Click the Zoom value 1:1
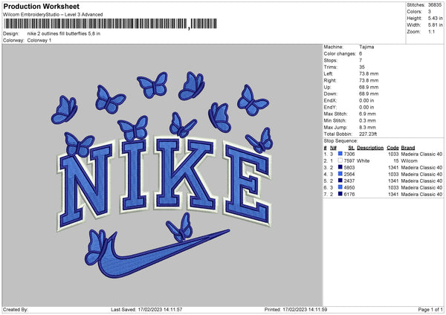Screen dimensions: 446x315 (x=431, y=31)
